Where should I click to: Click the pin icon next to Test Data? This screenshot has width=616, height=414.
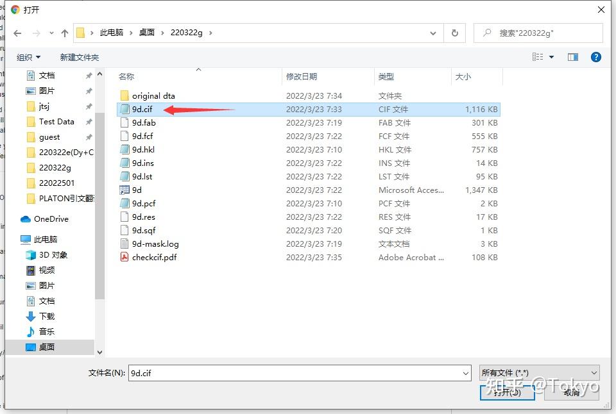(x=89, y=121)
